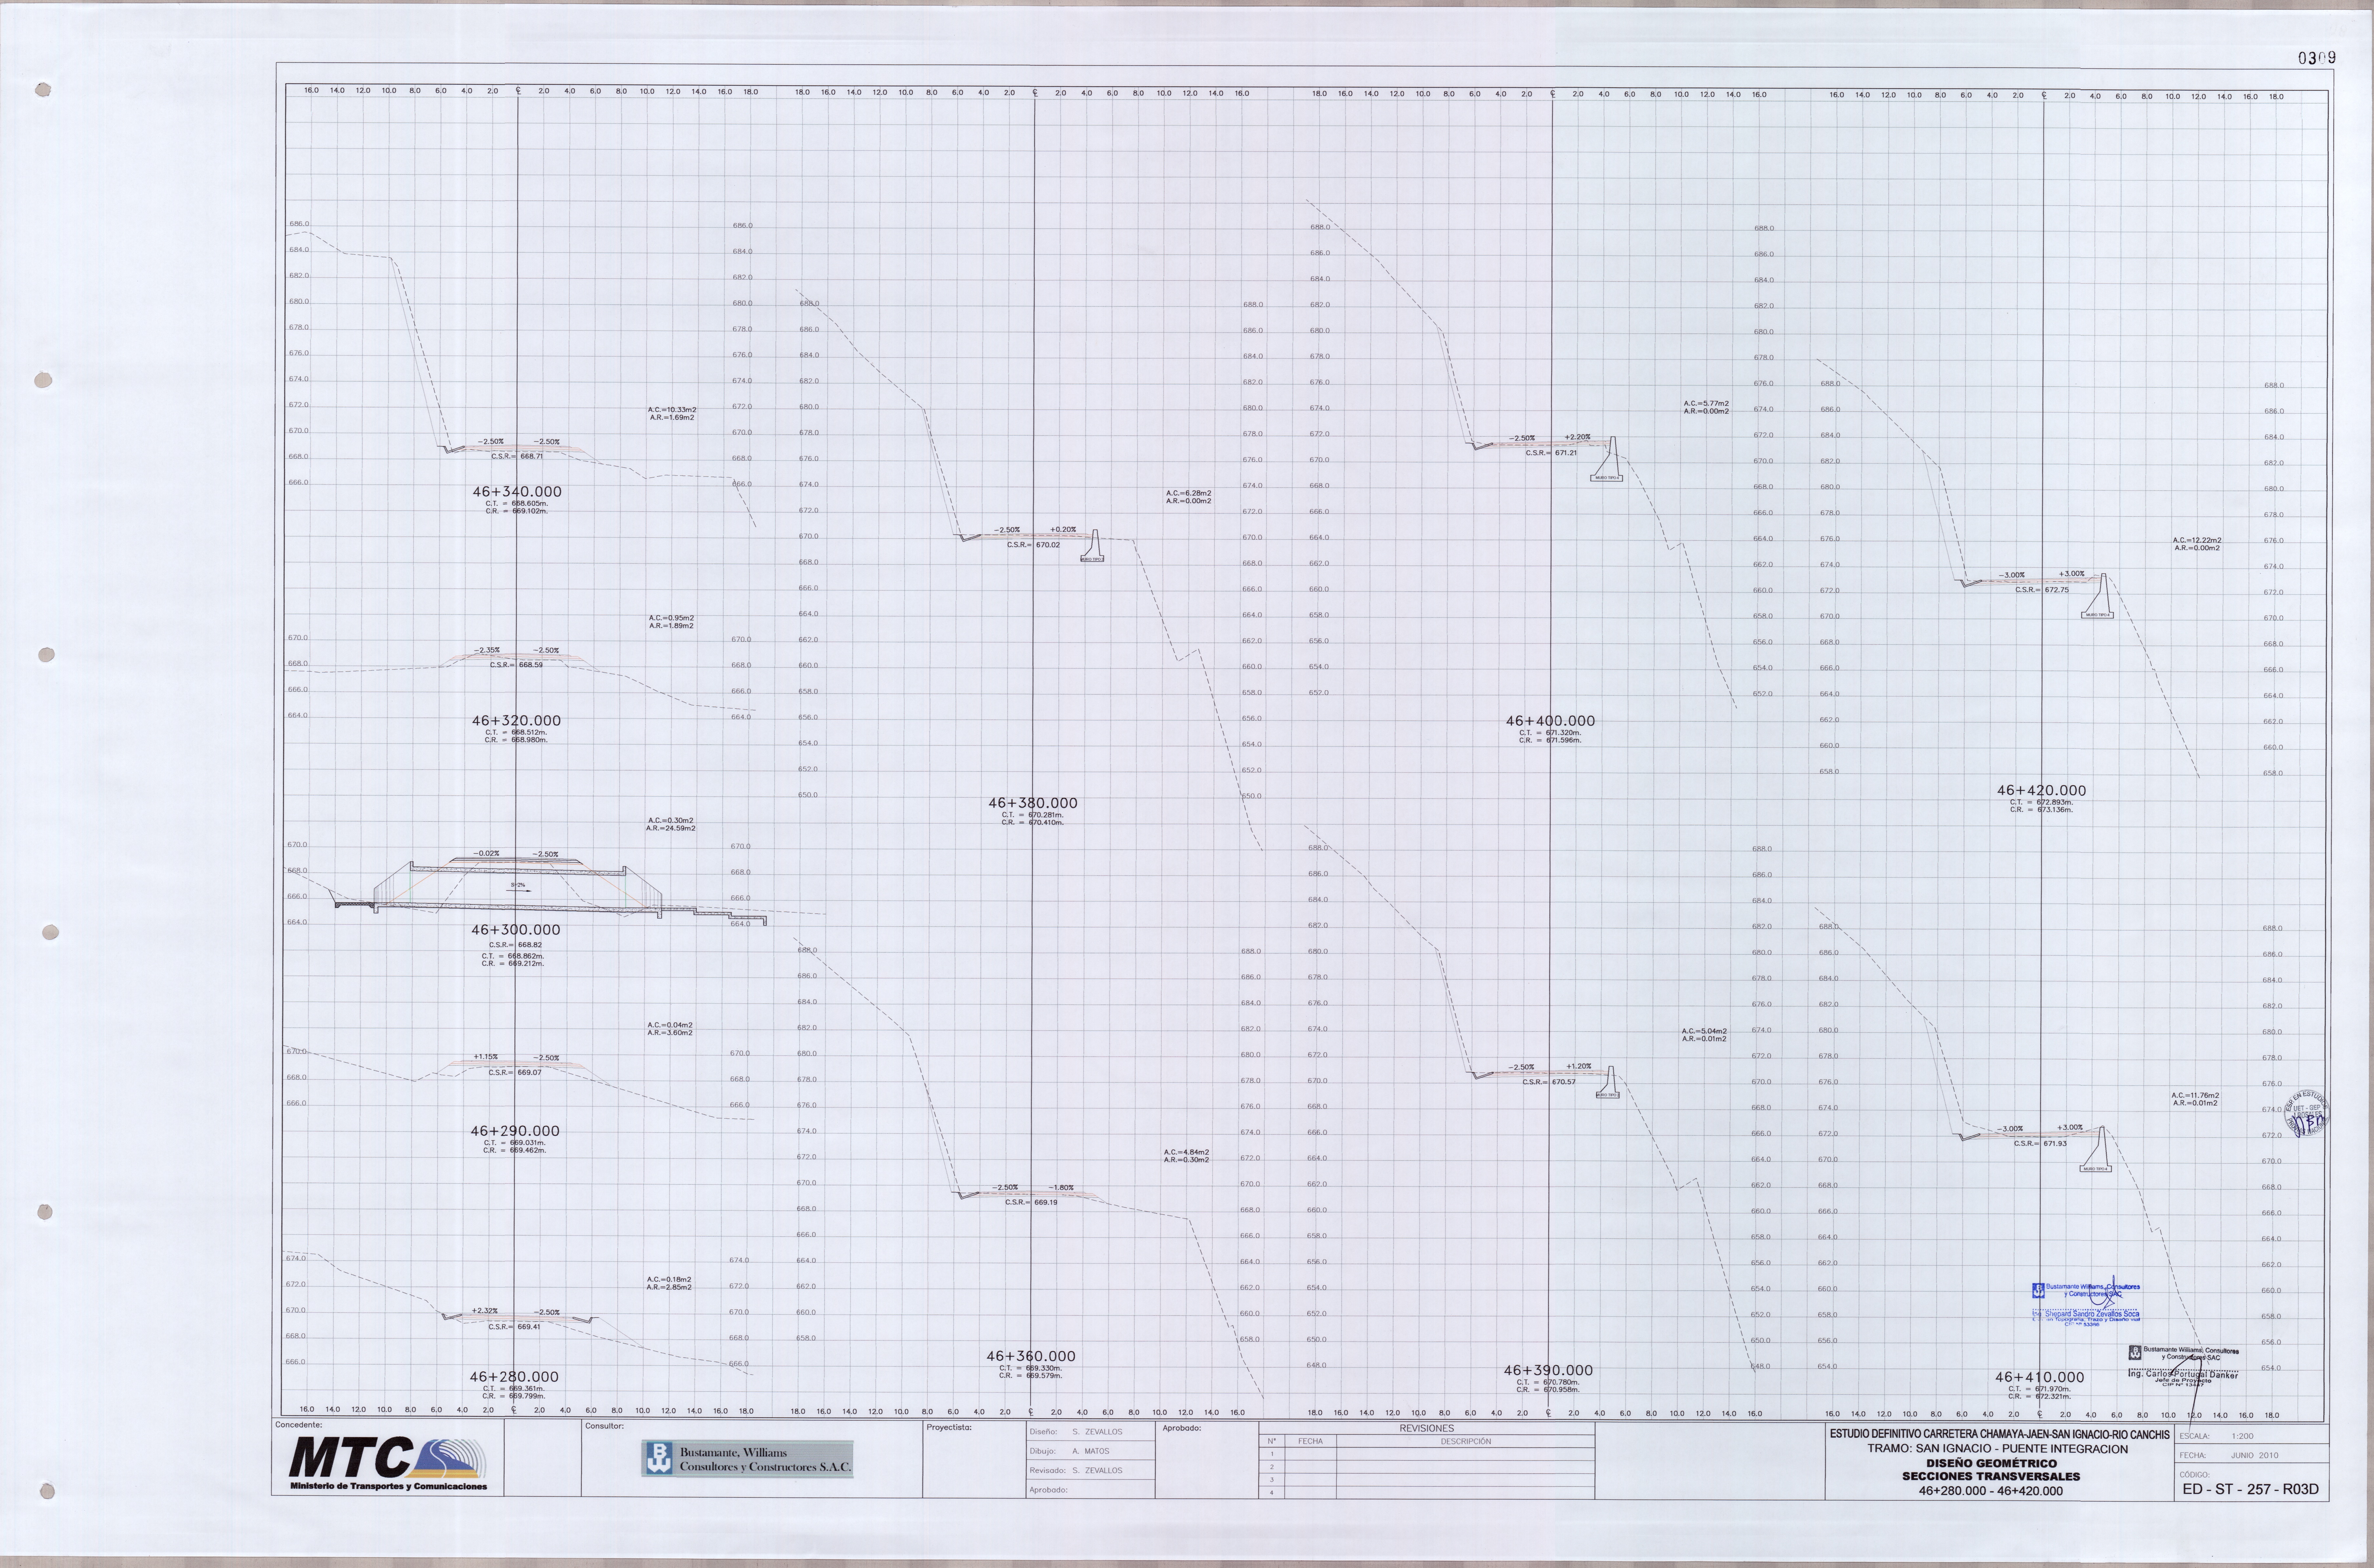Click the C.S.R.= 668.59 elevation text
Screen dimensions: 2374x1568
coord(516,665)
